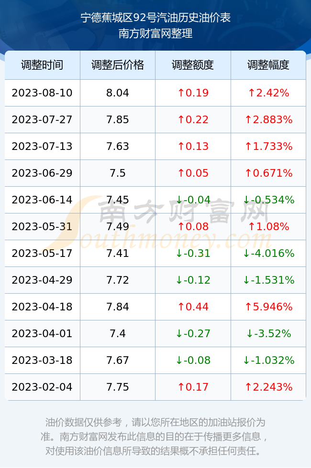311x468 pixels.
Task: Click the 调整后价格 column header
Action: pos(118,65)
